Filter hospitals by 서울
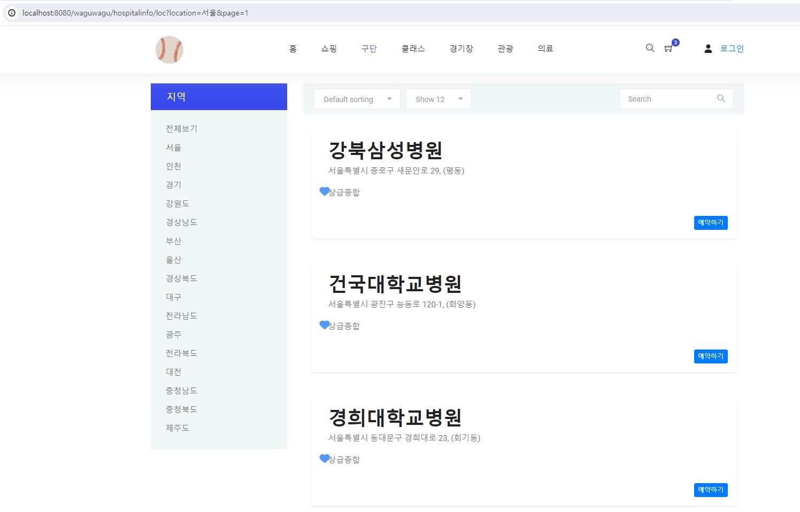The height and width of the screenshot is (512, 800). [x=173, y=148]
